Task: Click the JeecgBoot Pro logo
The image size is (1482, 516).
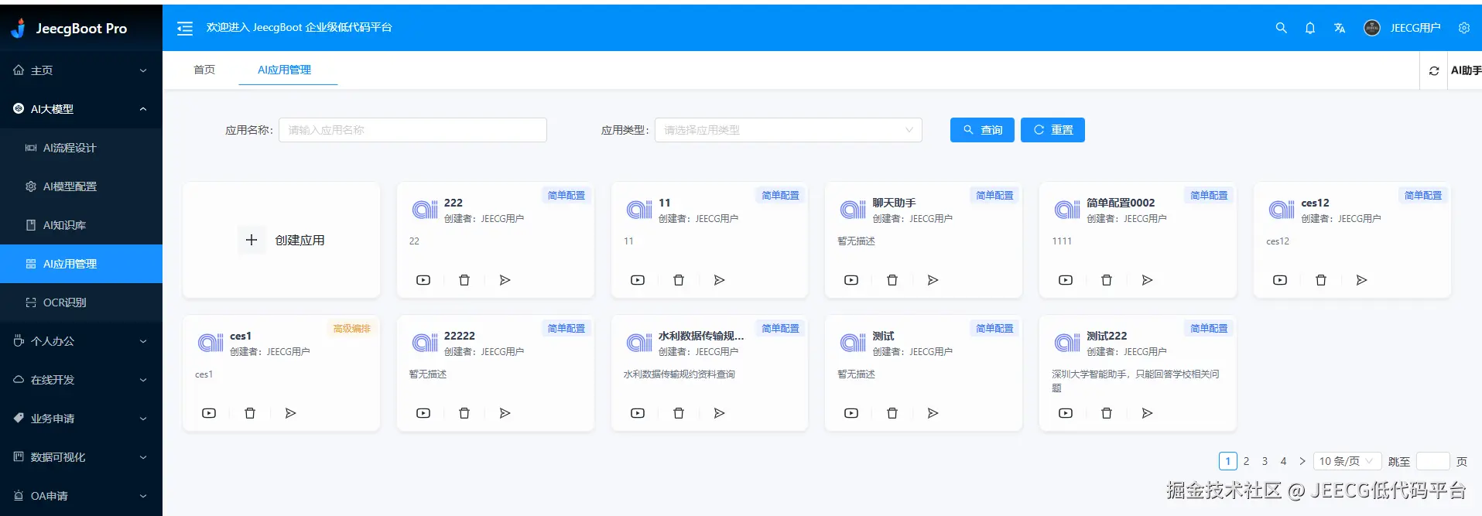Action: coord(69,29)
